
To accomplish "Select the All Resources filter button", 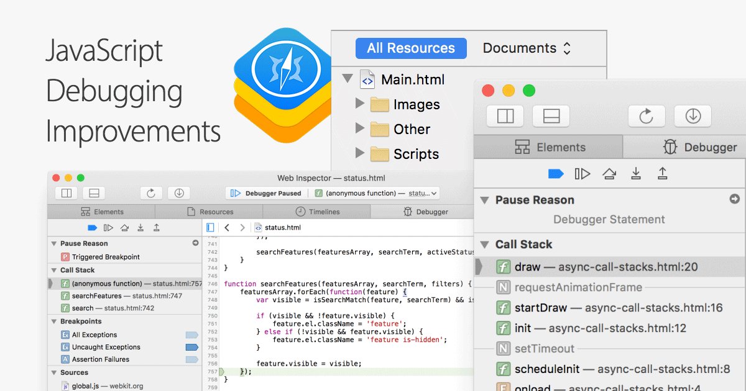I will coord(411,48).
